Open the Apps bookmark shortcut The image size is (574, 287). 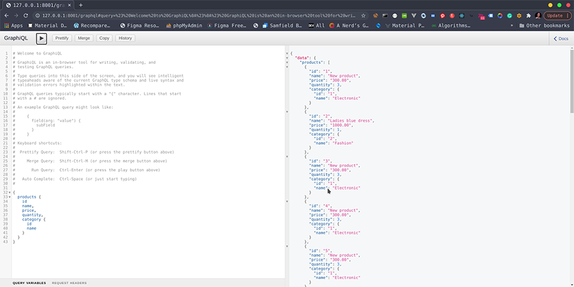coord(13,25)
